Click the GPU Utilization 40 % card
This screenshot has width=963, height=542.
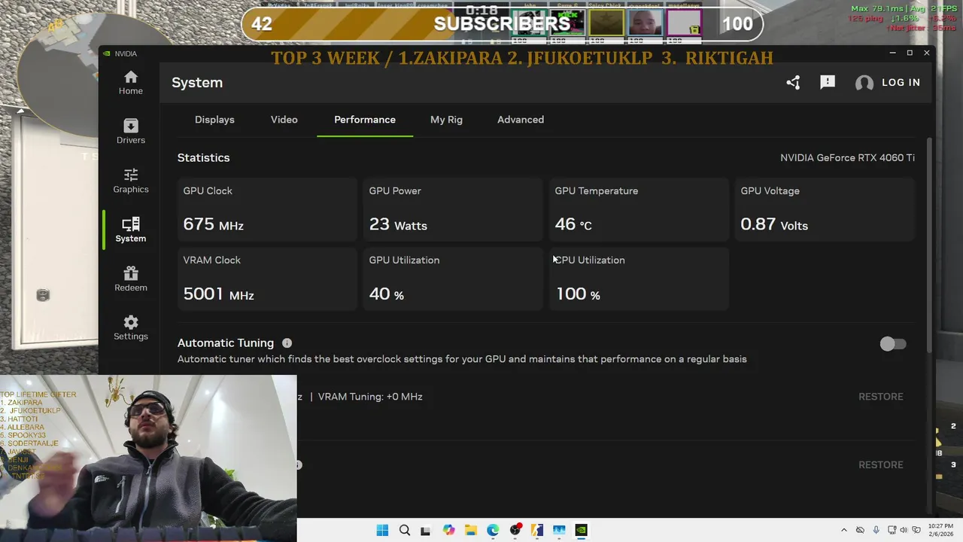[453, 279]
